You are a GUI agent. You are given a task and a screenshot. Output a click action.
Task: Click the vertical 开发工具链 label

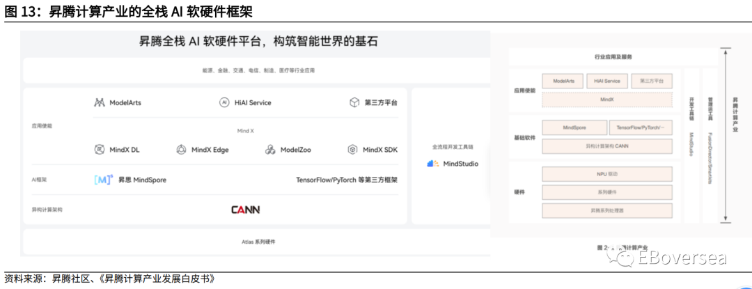[691, 110]
